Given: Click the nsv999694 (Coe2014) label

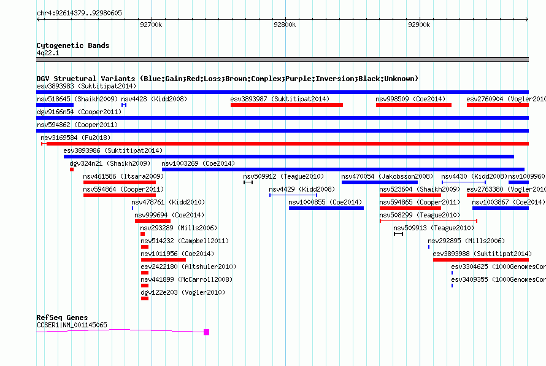Looking at the screenshot, I should pos(169,215).
